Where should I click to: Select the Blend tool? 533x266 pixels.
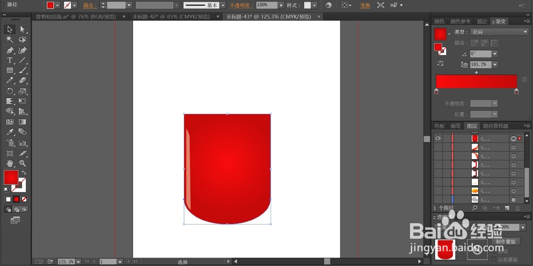pyautogui.click(x=22, y=132)
